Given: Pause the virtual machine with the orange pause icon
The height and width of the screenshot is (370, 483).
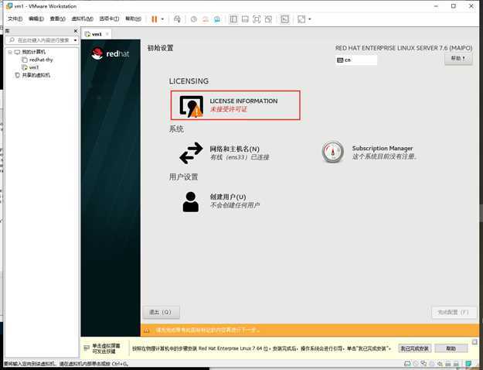Looking at the screenshot, I should (155, 19).
